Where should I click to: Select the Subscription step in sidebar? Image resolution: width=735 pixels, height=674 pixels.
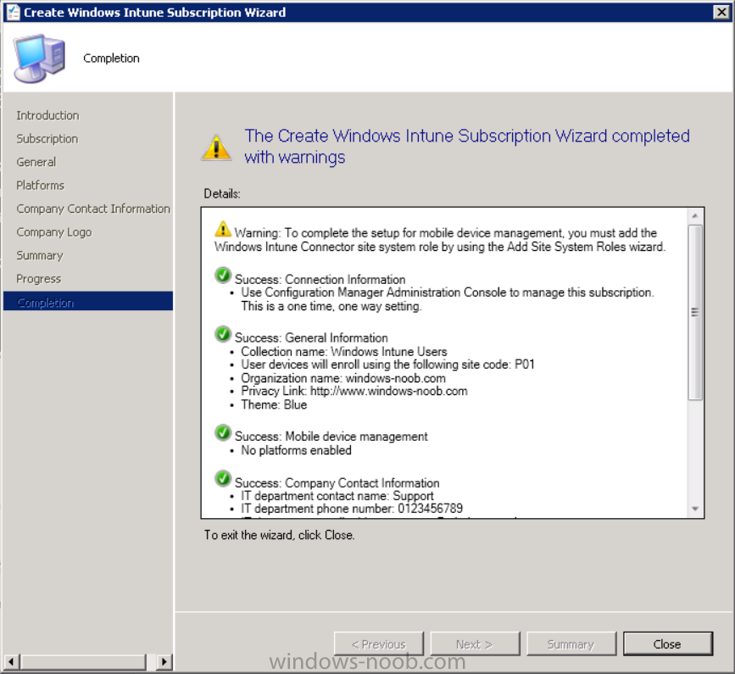tap(47, 139)
